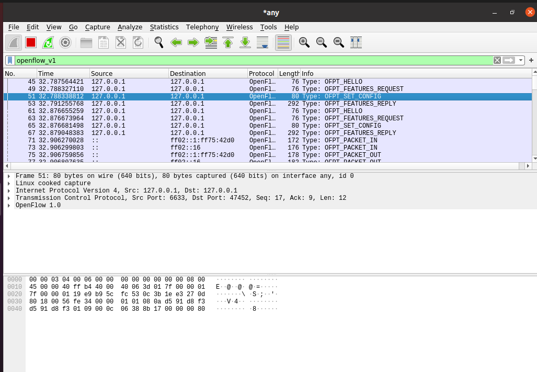Open the Capture menu
537x372 pixels.
[x=98, y=27]
